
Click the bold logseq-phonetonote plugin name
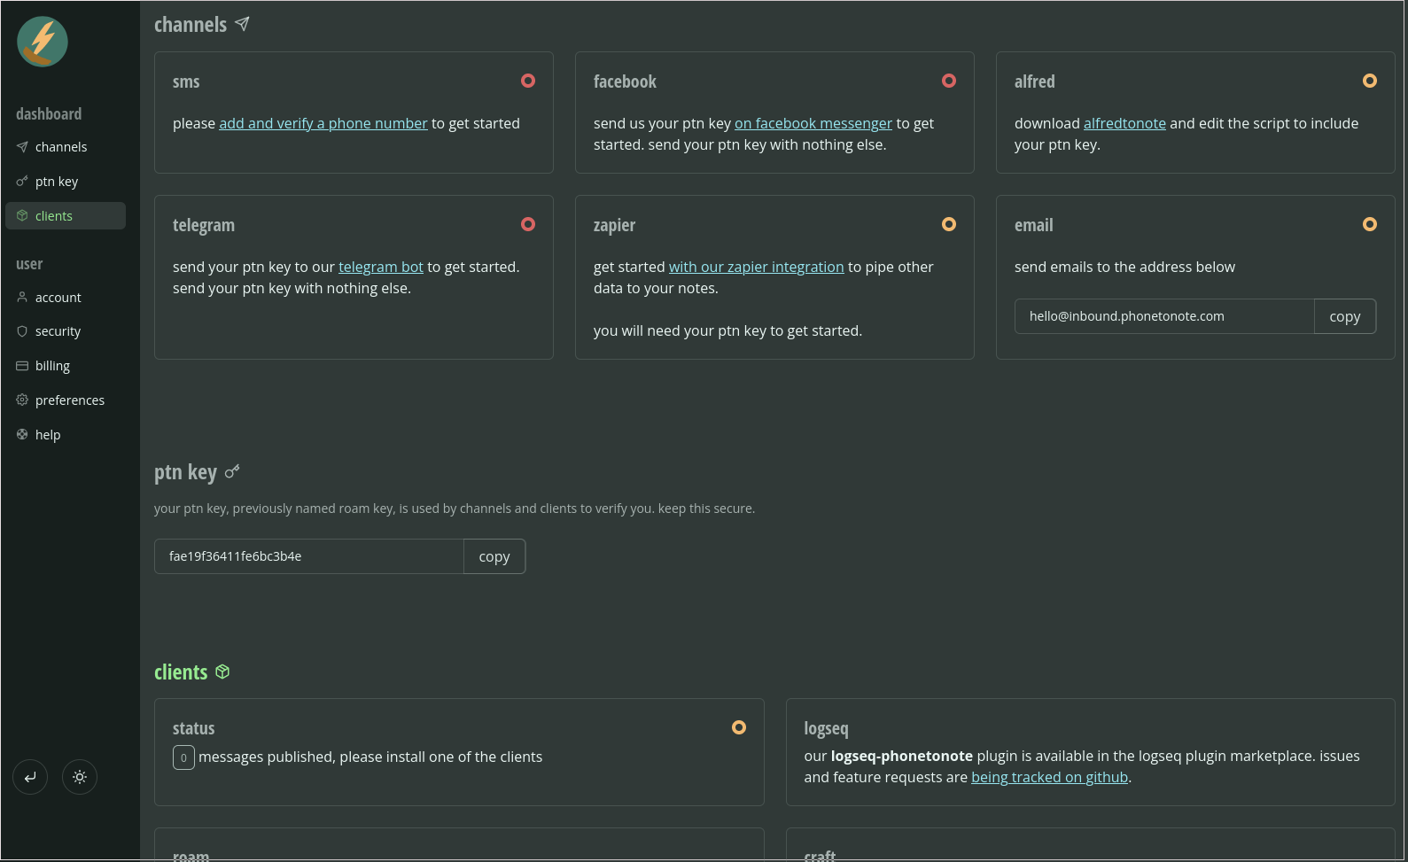(x=902, y=757)
